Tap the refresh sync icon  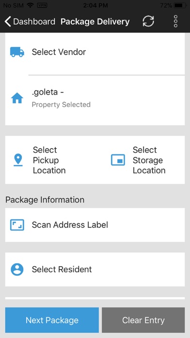[148, 21]
